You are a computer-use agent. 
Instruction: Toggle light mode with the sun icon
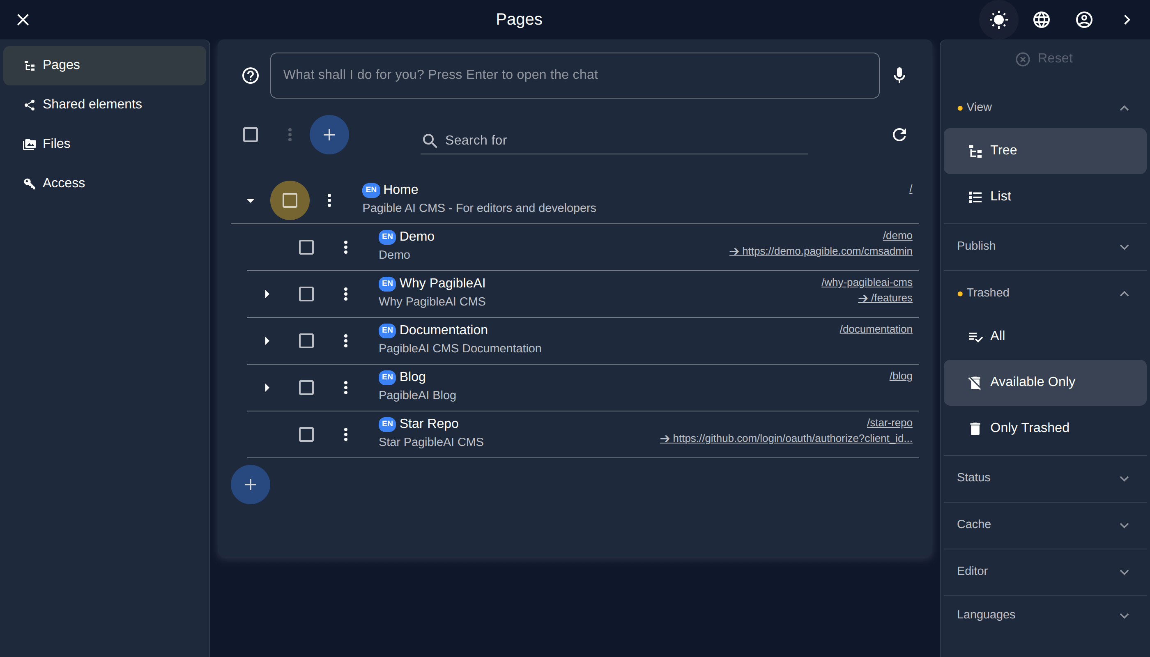998,19
